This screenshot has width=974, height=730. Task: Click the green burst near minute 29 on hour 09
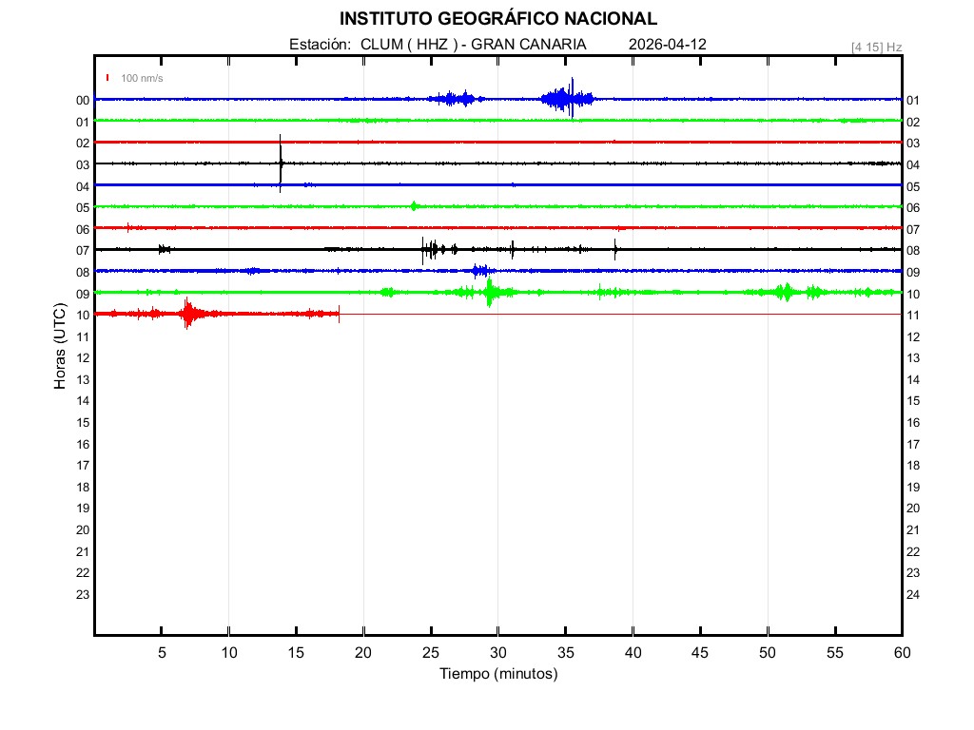(x=489, y=292)
